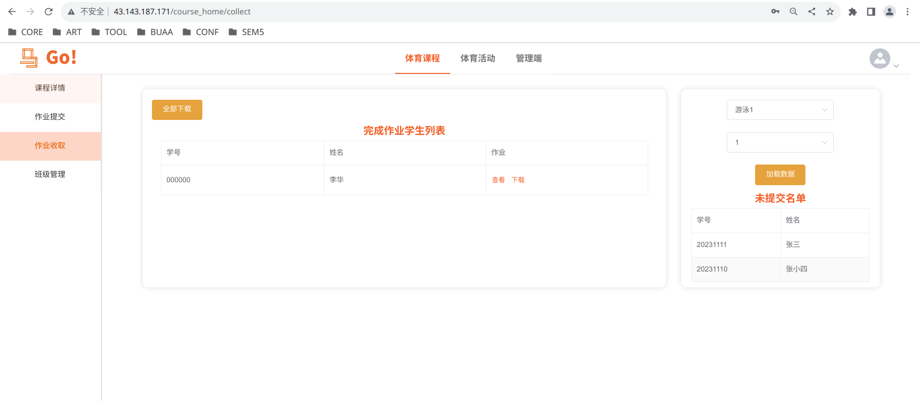Open the browser side panel icon
Image resolution: width=920 pixels, height=401 pixels.
871,12
